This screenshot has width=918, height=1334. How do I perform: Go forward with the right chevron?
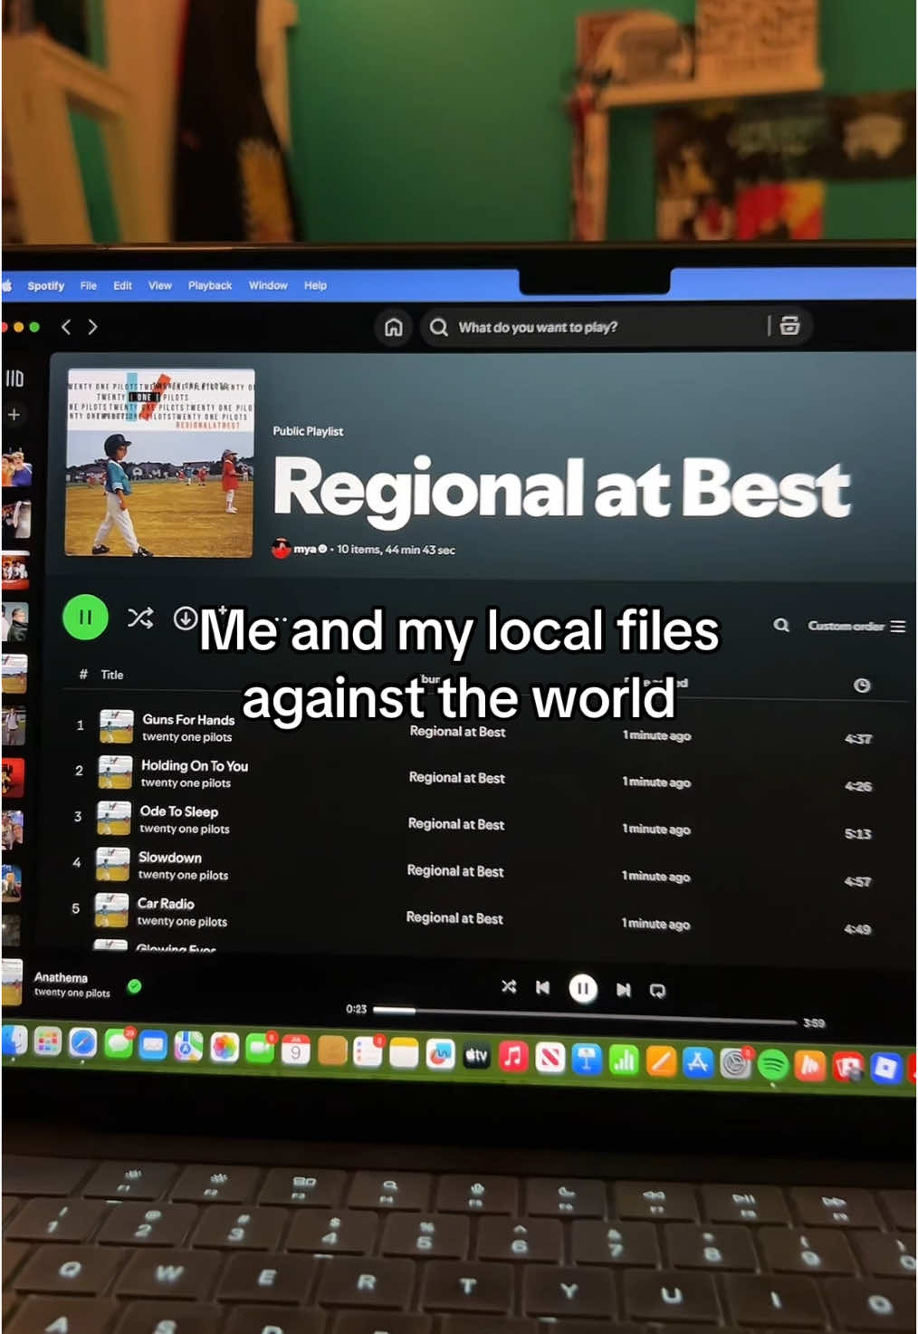click(x=92, y=327)
